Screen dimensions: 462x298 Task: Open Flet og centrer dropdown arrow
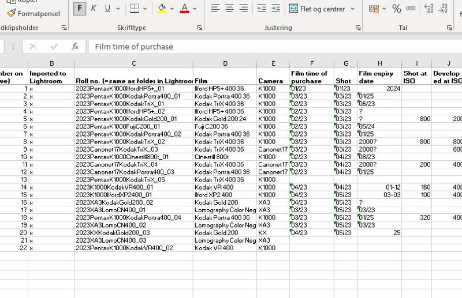[x=353, y=9]
